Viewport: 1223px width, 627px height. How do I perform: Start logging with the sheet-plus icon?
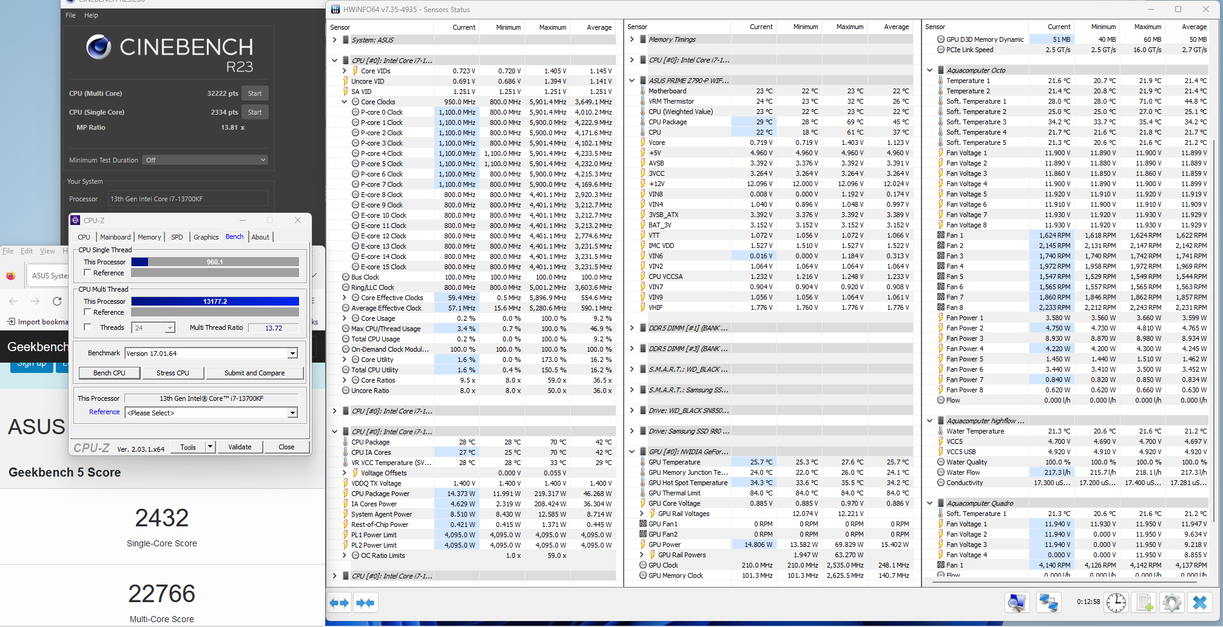[x=1144, y=603]
